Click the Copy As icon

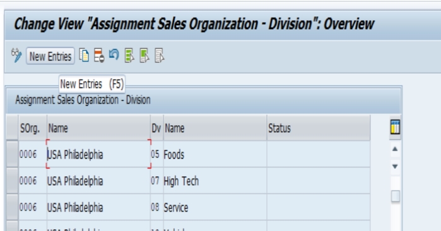(x=84, y=55)
